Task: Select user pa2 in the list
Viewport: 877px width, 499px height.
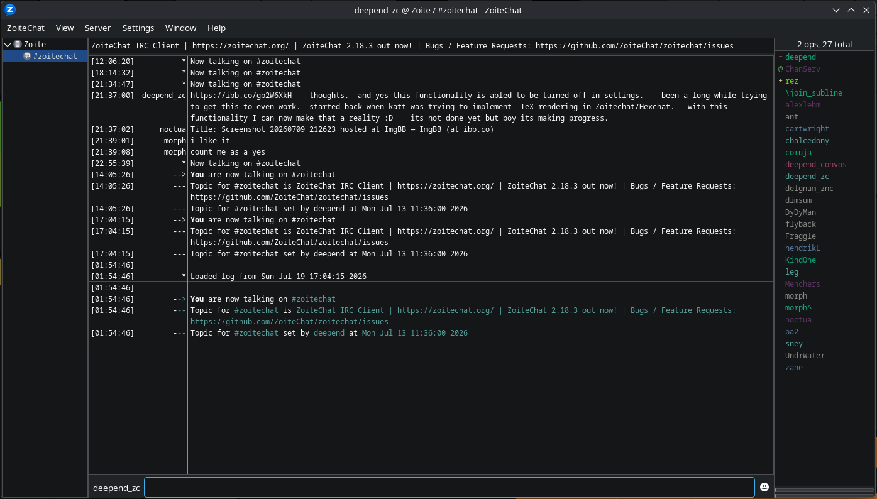Action: pyautogui.click(x=792, y=332)
